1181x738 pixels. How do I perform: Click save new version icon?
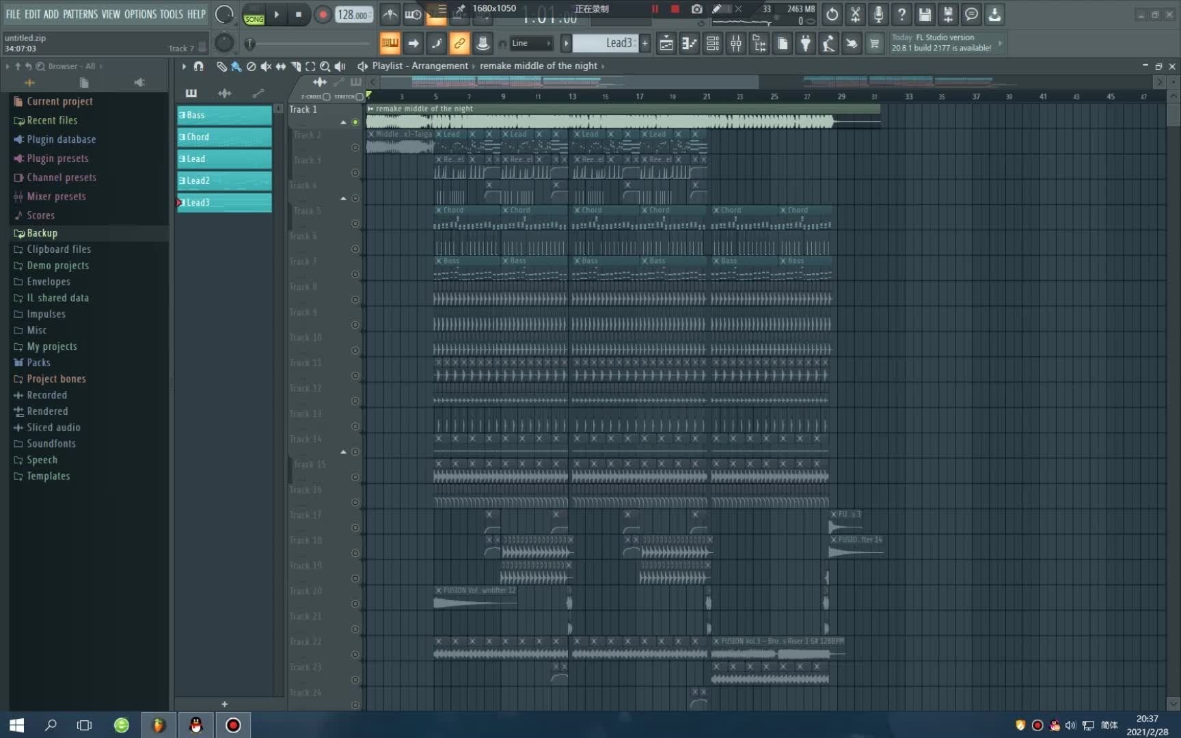(x=948, y=14)
